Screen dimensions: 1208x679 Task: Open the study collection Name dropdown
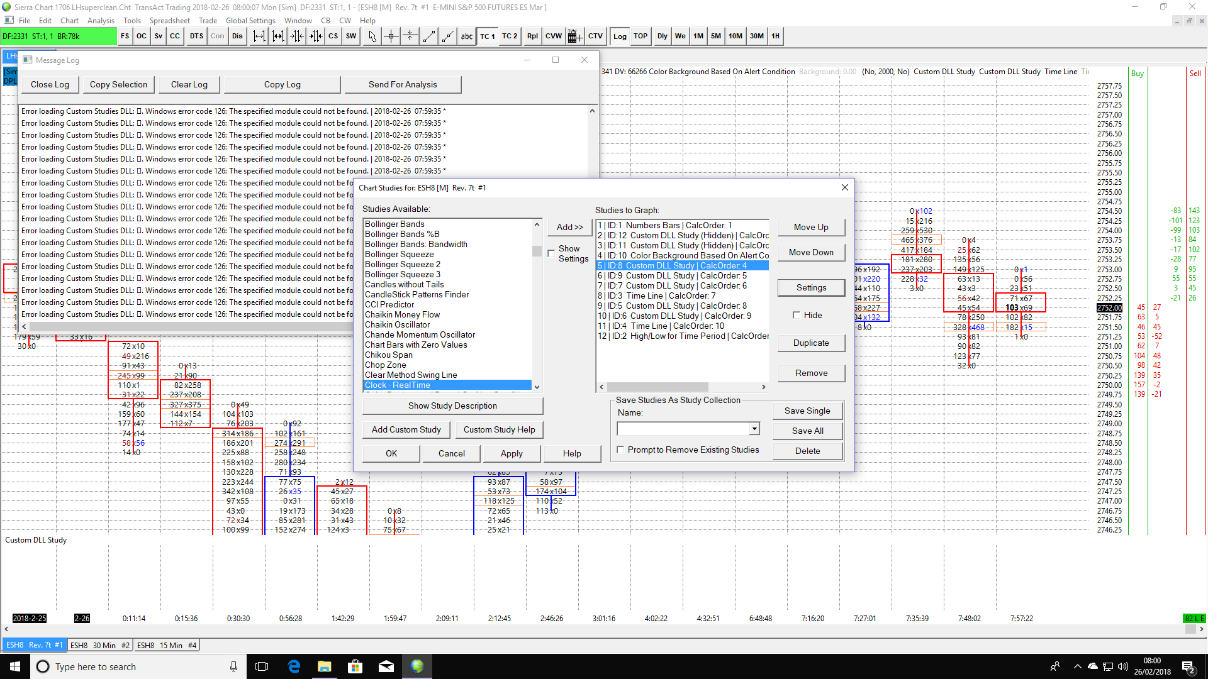coord(754,429)
